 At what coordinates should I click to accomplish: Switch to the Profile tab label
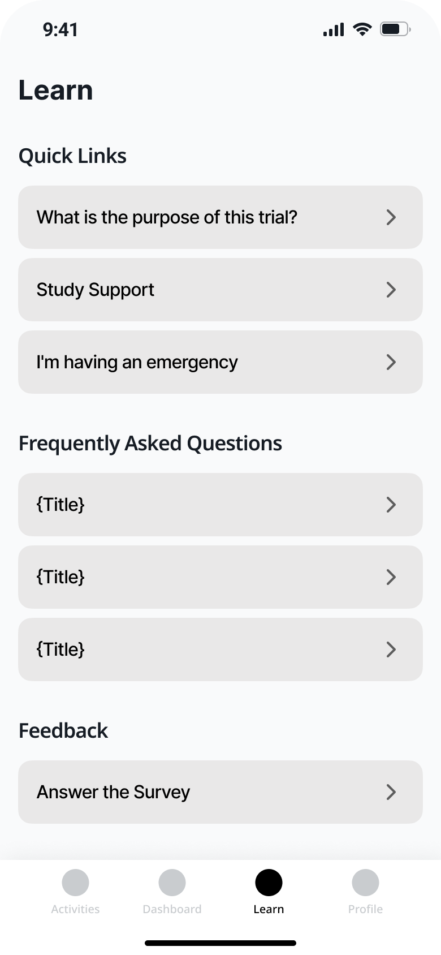point(365,909)
